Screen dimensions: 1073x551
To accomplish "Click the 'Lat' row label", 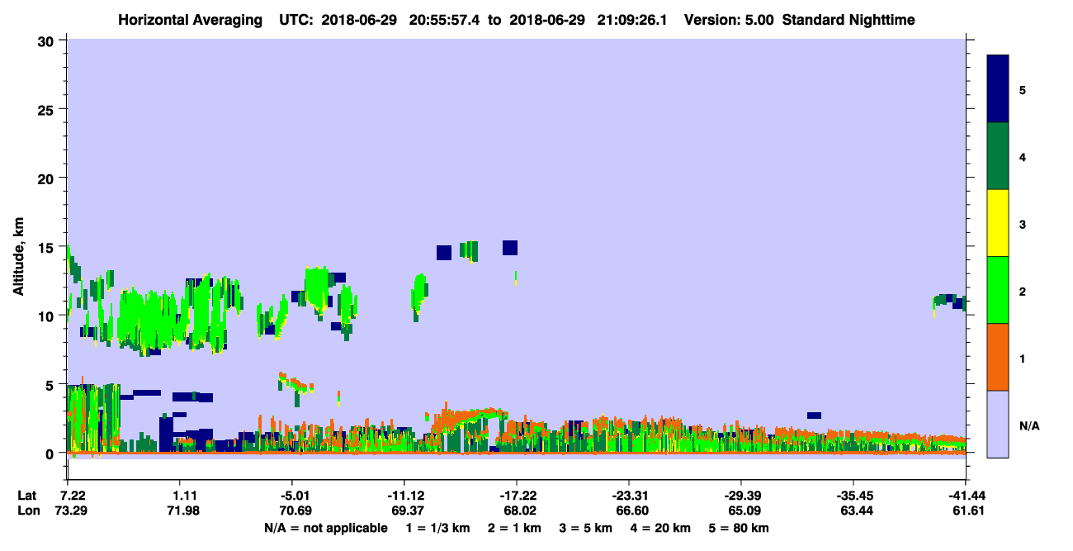I will pos(26,496).
